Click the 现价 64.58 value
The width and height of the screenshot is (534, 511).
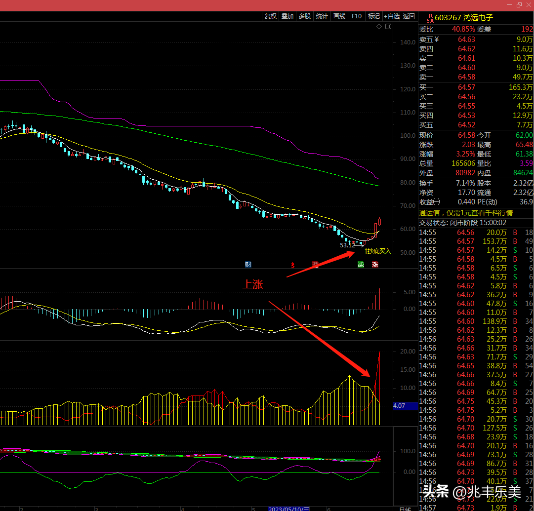click(x=466, y=135)
